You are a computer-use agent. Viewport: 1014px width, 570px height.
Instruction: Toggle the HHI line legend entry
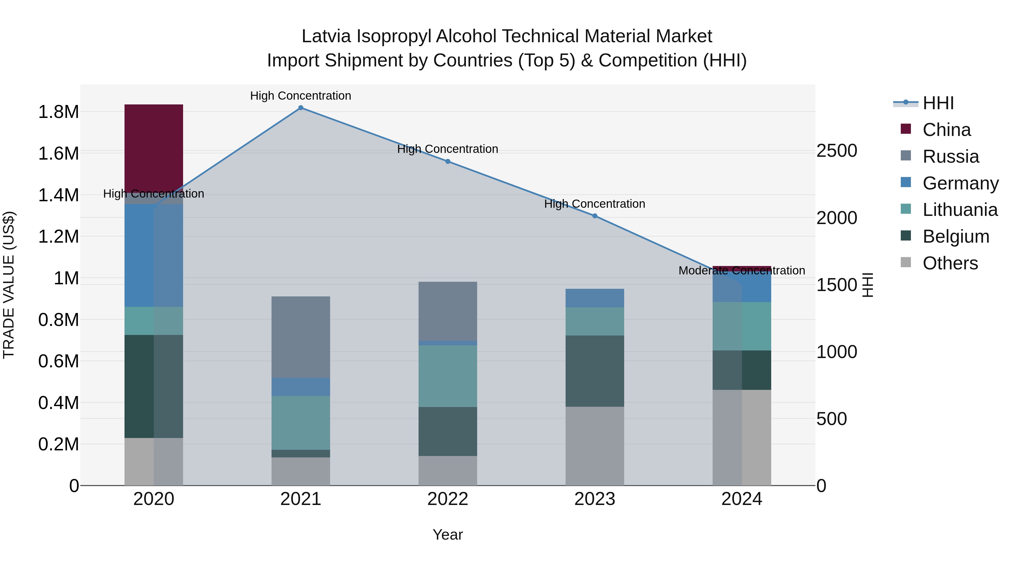[924, 103]
